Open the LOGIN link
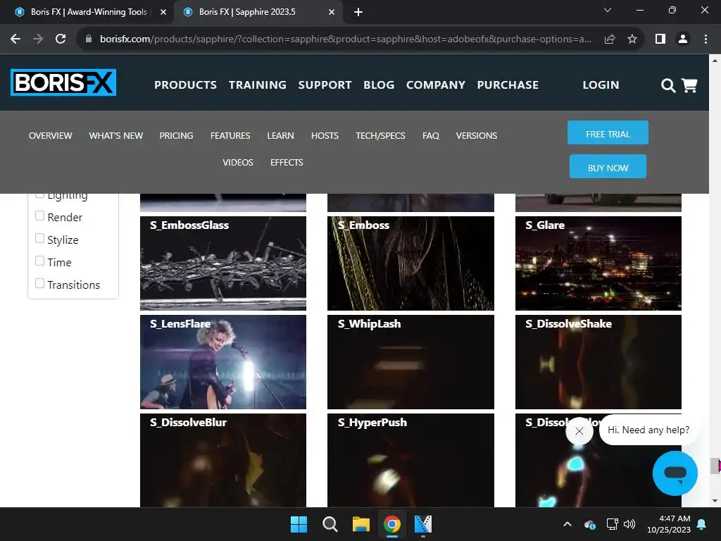The image size is (721, 541). tap(601, 85)
